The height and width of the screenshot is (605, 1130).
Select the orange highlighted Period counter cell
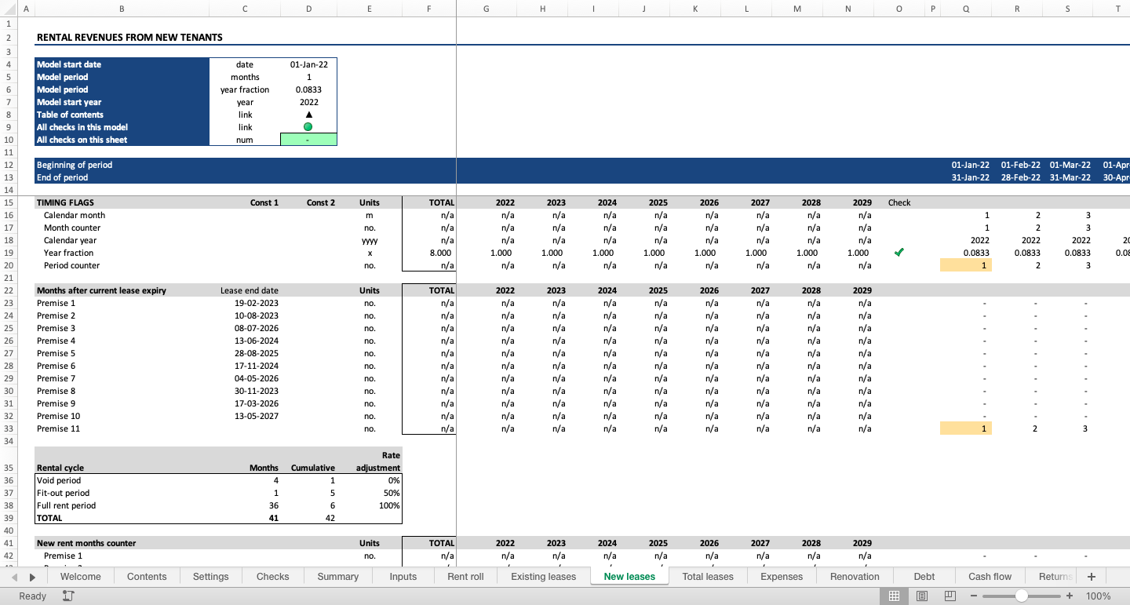pyautogui.click(x=966, y=265)
